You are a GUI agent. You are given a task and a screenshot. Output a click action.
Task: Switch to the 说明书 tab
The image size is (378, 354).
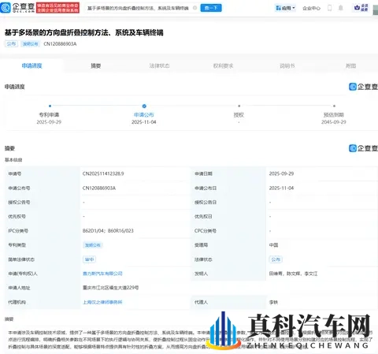tap(287, 65)
